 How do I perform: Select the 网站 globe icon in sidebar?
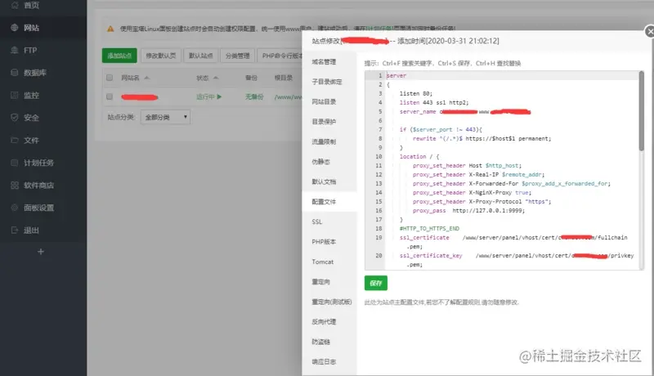pyautogui.click(x=15, y=28)
